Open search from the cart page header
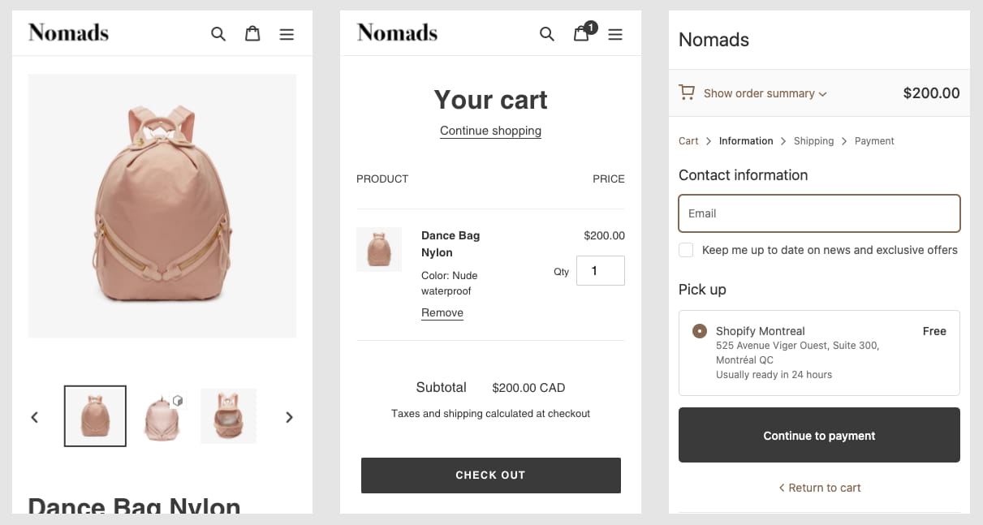This screenshot has height=525, width=983. pos(547,34)
